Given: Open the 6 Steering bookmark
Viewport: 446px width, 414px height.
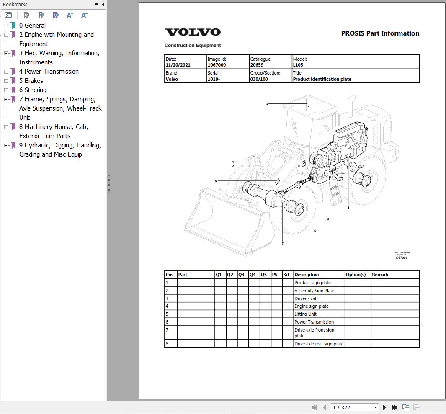Looking at the screenshot, I should pos(33,90).
